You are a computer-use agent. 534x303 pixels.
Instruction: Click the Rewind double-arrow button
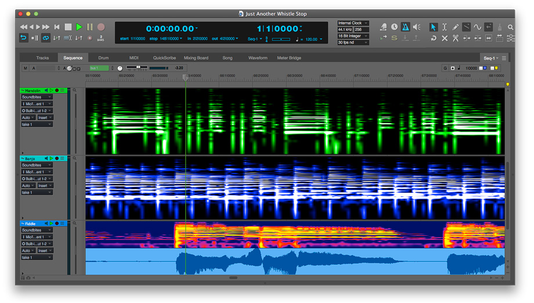coord(23,27)
